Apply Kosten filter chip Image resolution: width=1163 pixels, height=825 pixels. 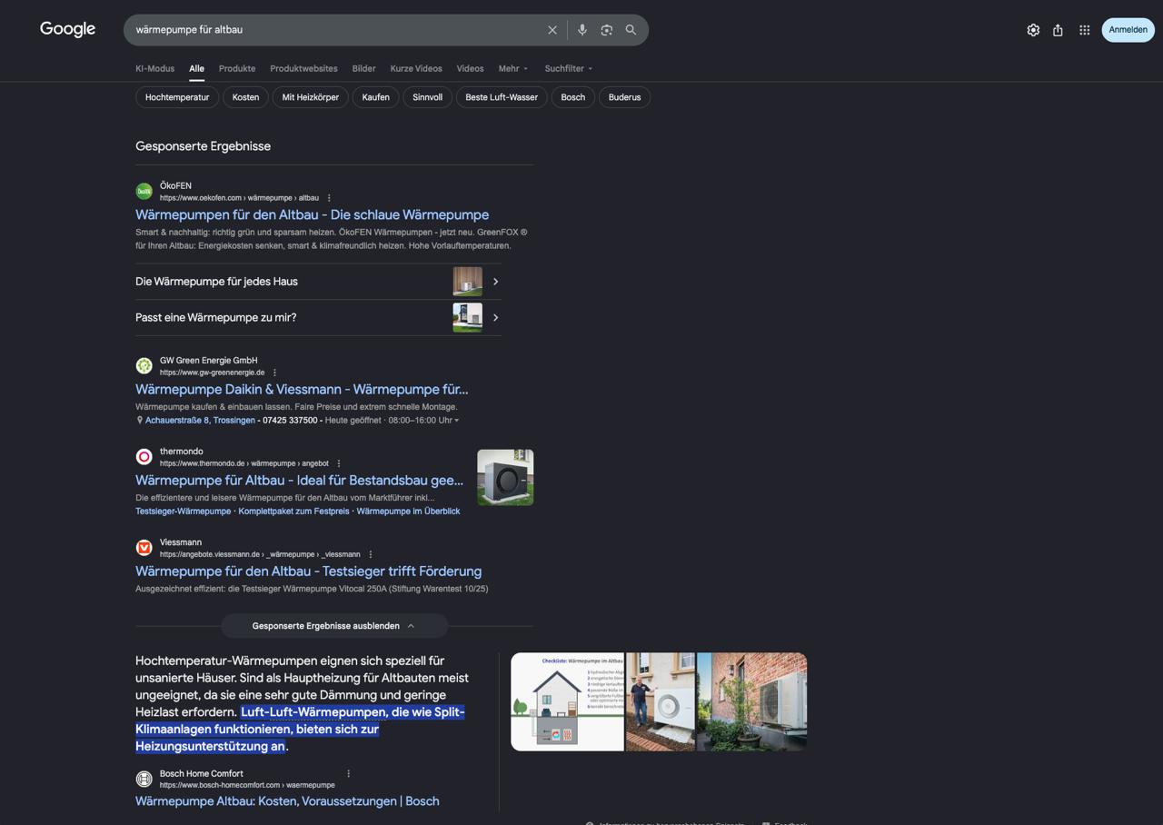coord(245,97)
